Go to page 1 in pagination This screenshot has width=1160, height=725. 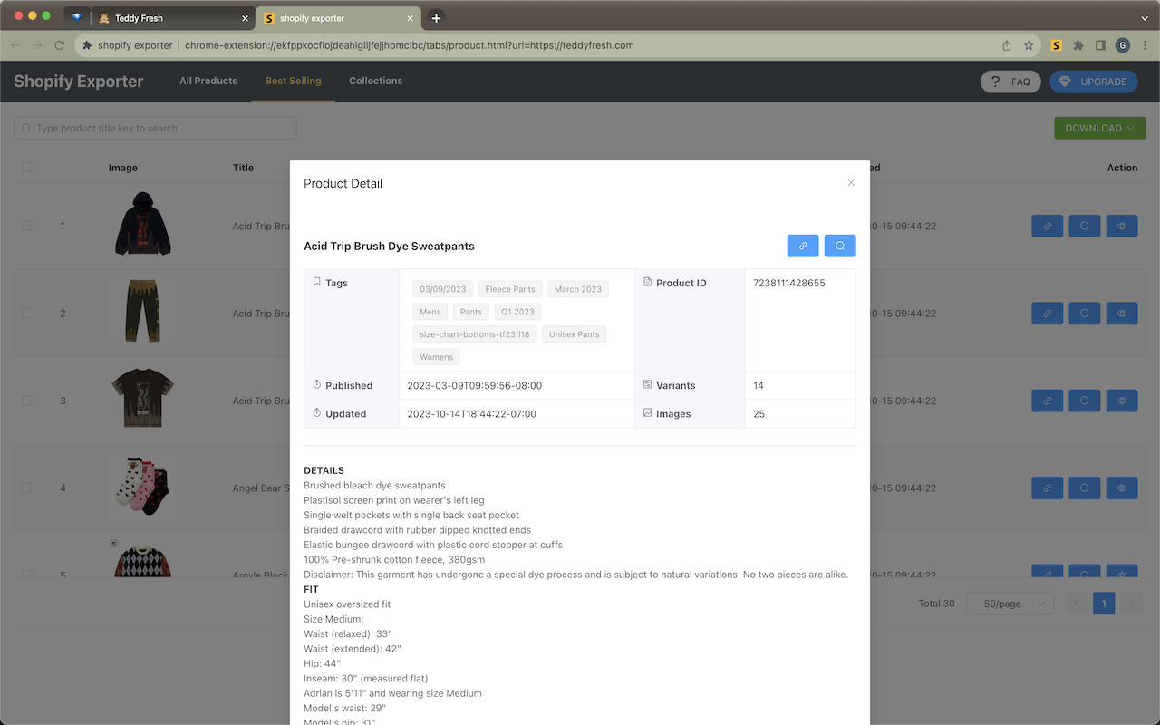1104,604
